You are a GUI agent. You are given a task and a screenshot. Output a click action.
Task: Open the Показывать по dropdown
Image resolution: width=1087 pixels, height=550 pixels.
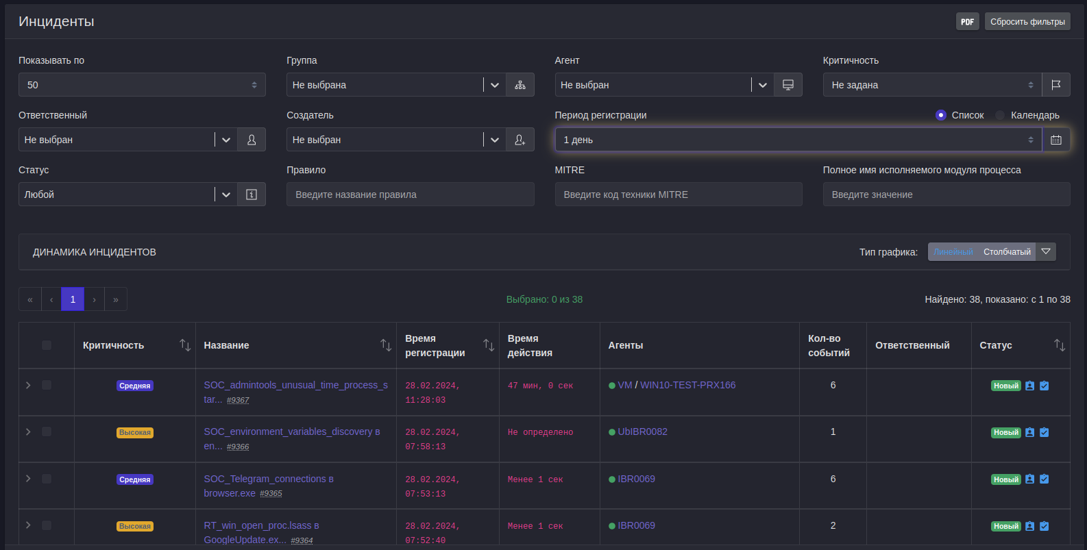(x=142, y=85)
